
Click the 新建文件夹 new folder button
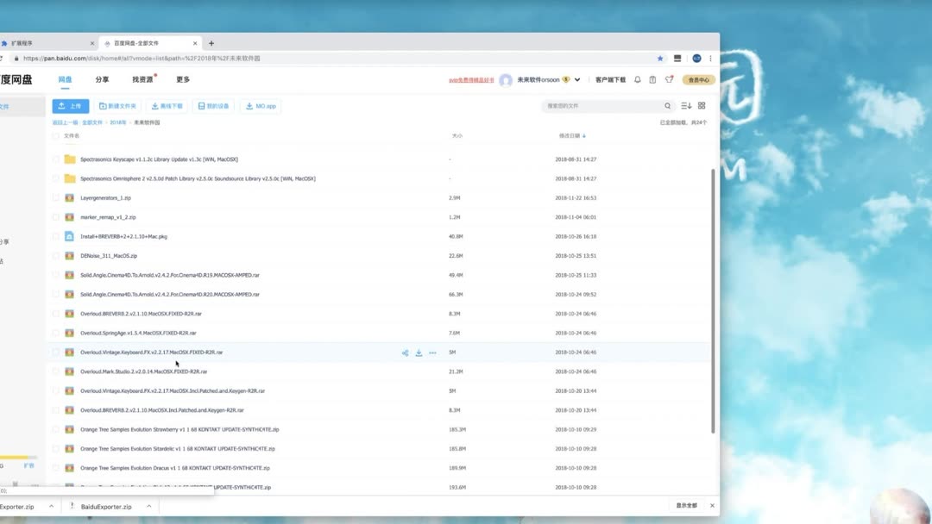(x=118, y=106)
